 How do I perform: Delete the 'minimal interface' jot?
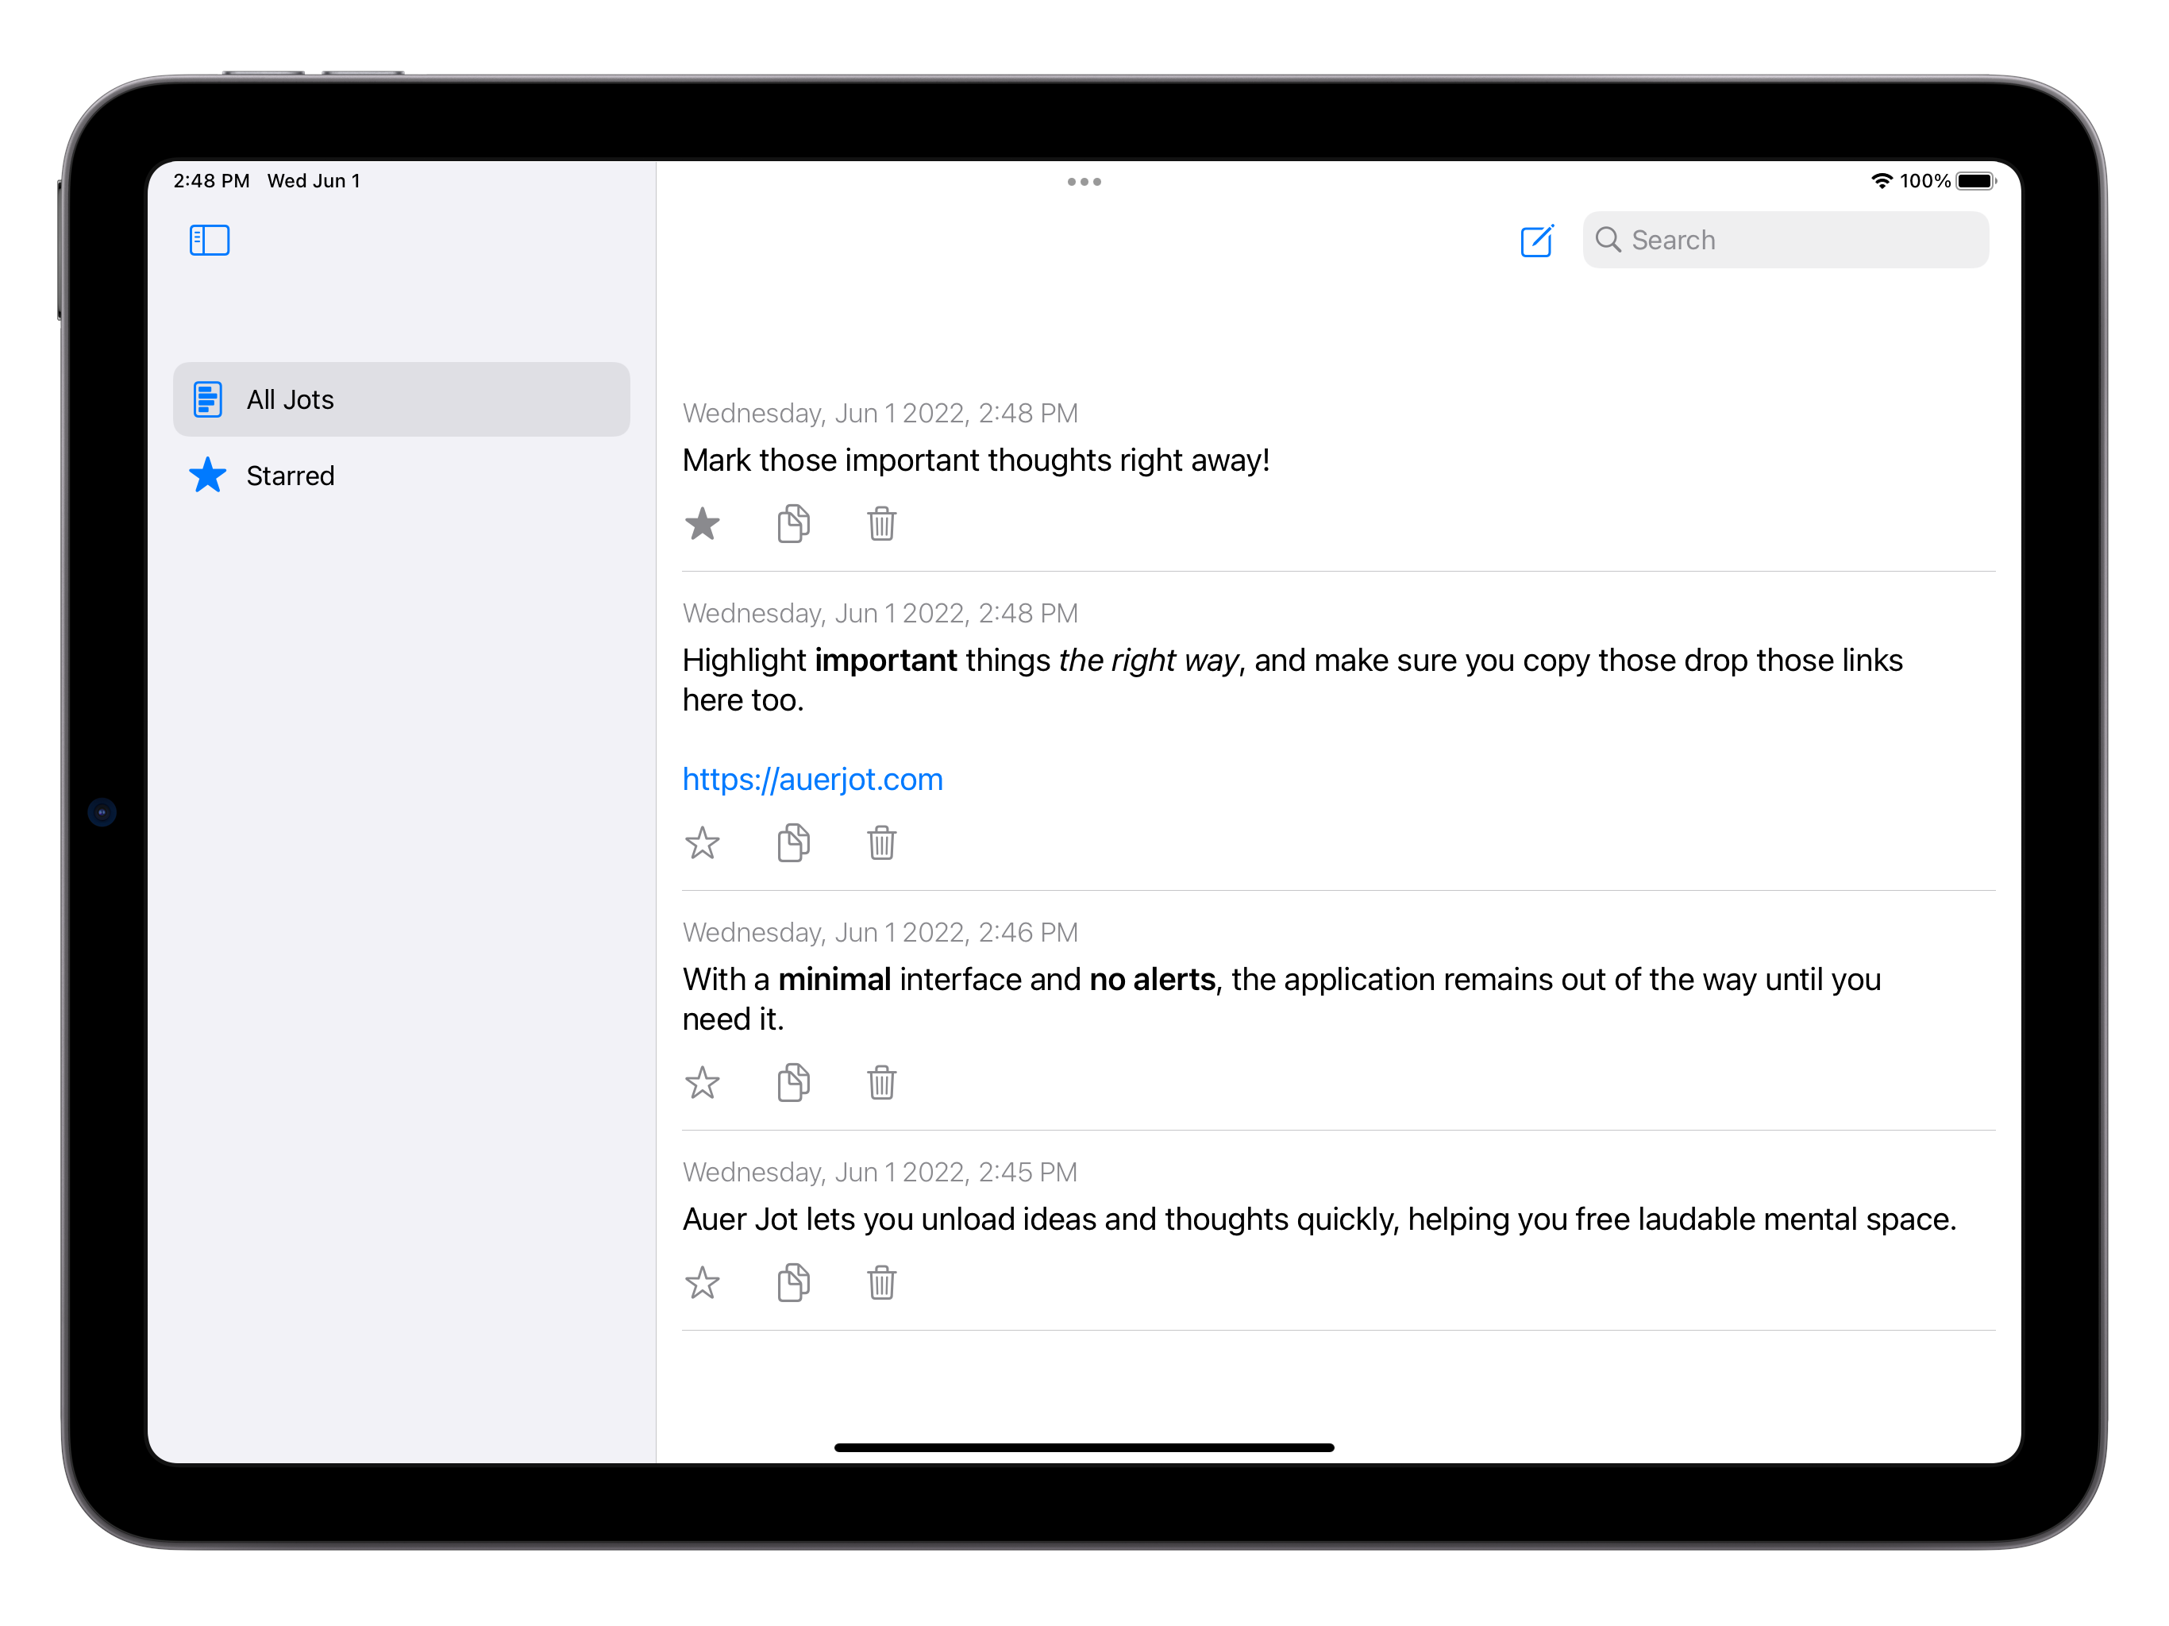tap(881, 1083)
